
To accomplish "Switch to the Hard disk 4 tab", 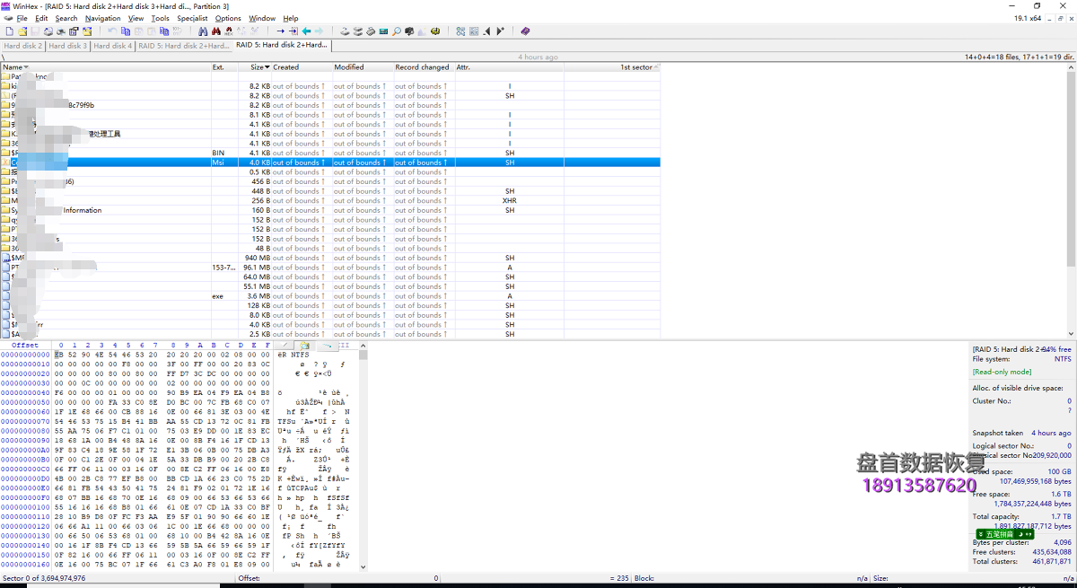I will [x=112, y=46].
